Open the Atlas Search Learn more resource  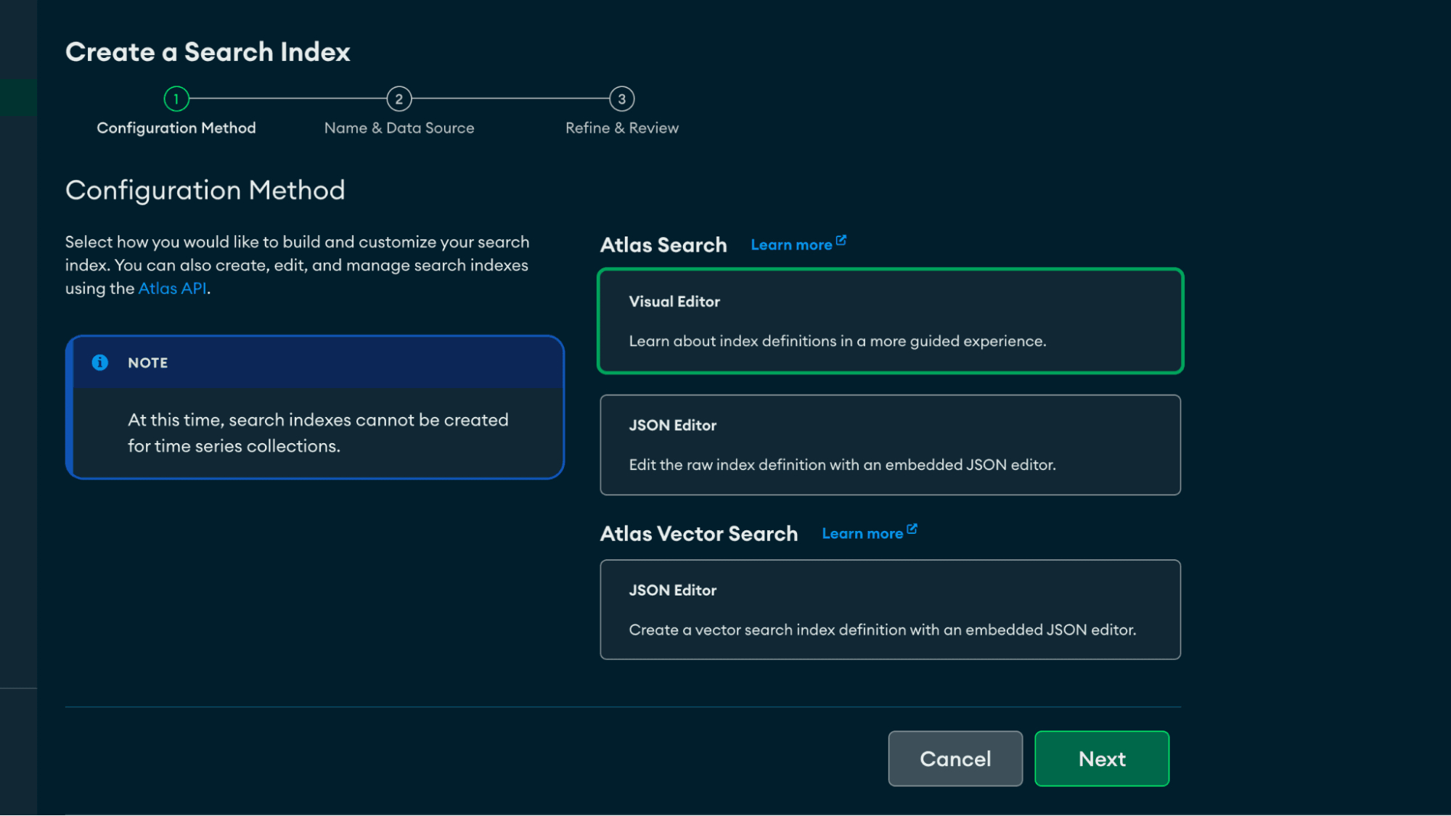[791, 244]
